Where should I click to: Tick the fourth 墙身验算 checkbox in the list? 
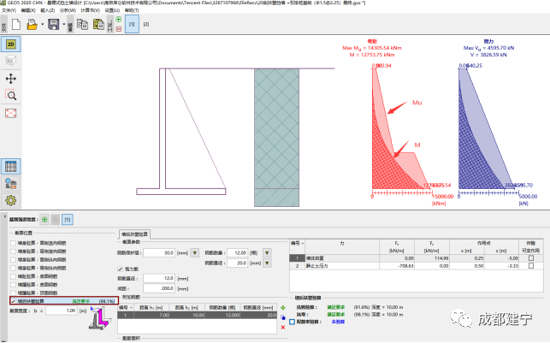point(13,268)
